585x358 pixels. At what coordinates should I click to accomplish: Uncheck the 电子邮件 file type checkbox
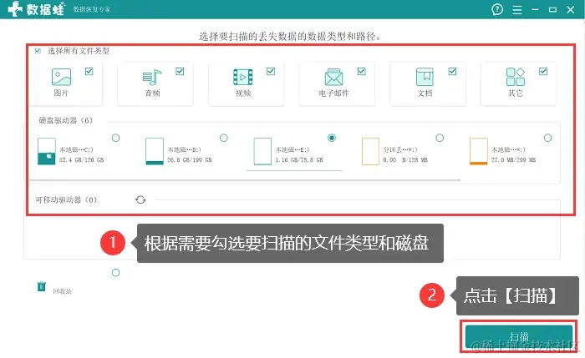[x=362, y=71]
